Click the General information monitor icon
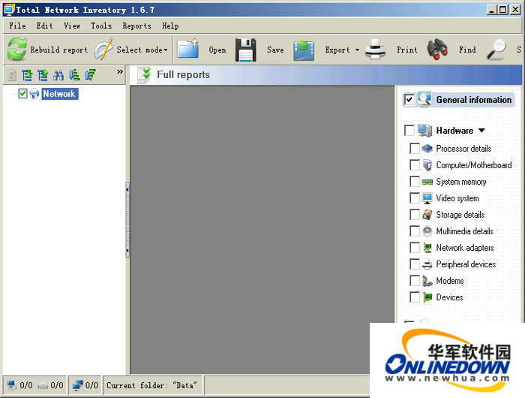Image resolution: width=525 pixels, height=398 pixels. click(424, 100)
